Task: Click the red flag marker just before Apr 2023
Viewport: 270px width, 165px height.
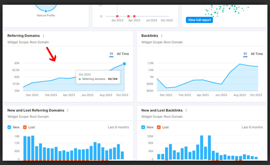Action: tap(128, 16)
